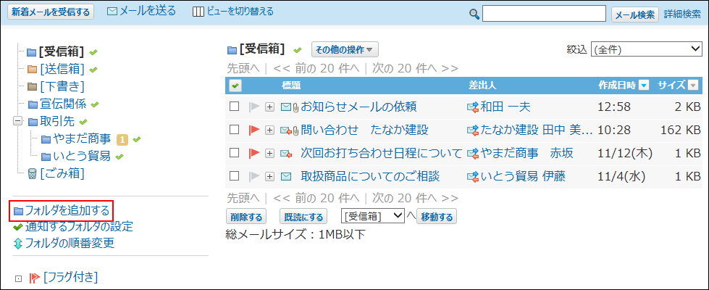Expand the お知らせメールの依頼 row plus box
The height and width of the screenshot is (290, 709).
(269, 107)
